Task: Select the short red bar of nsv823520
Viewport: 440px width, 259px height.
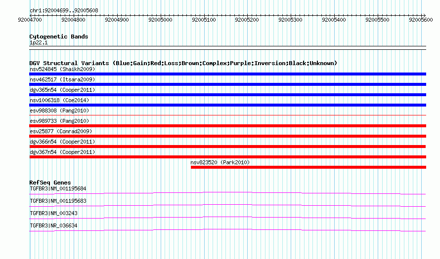Action: (x=308, y=167)
